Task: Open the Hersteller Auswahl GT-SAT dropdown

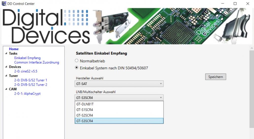Action: [119, 84]
